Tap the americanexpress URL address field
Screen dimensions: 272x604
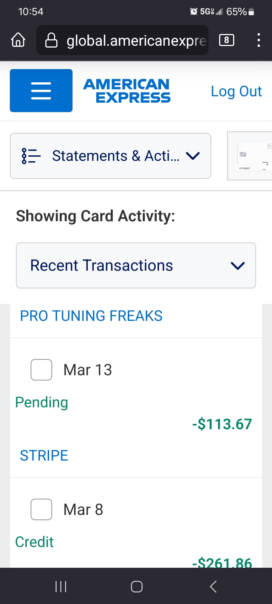coord(136,40)
